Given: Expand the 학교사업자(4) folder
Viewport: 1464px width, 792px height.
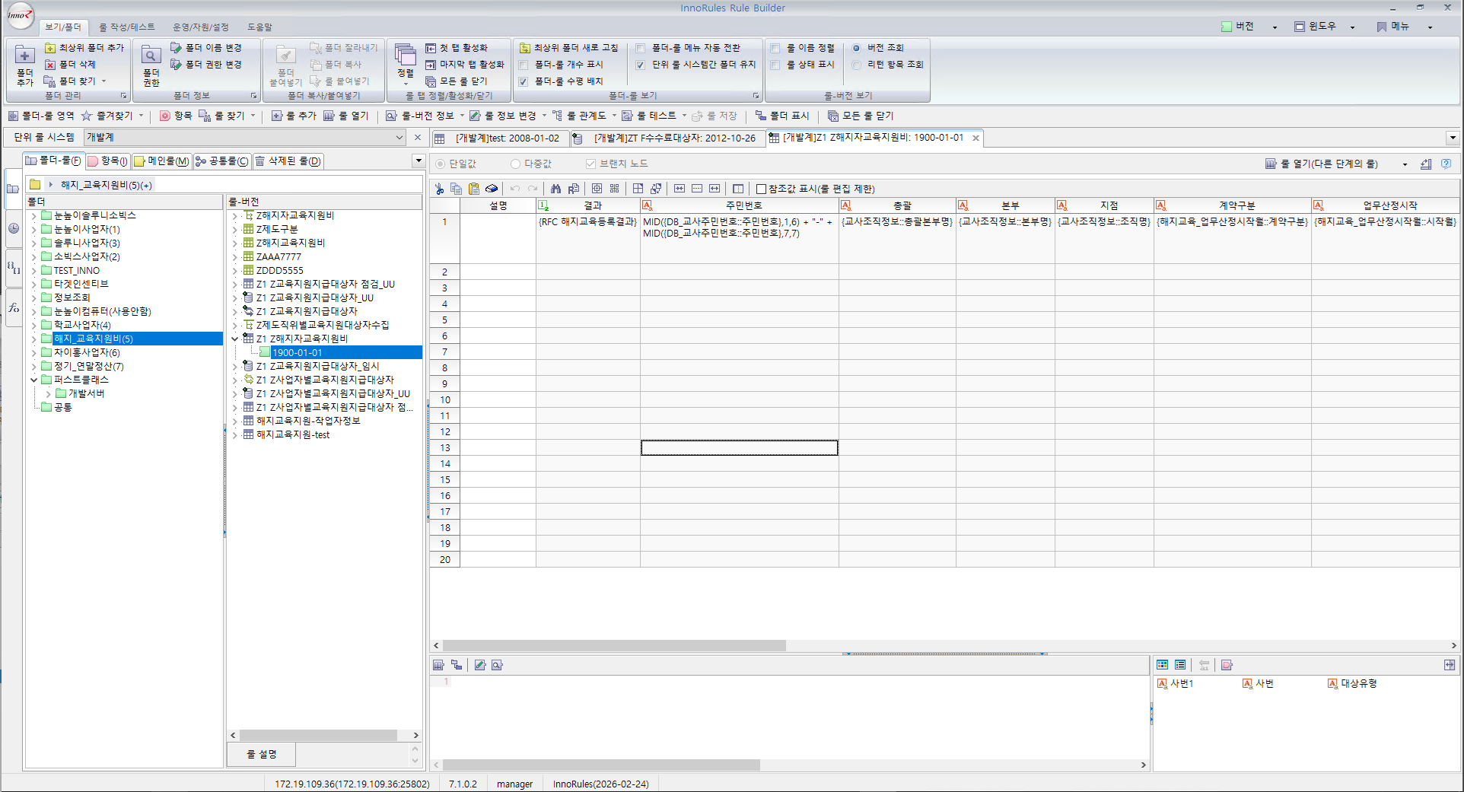Looking at the screenshot, I should [x=33, y=325].
